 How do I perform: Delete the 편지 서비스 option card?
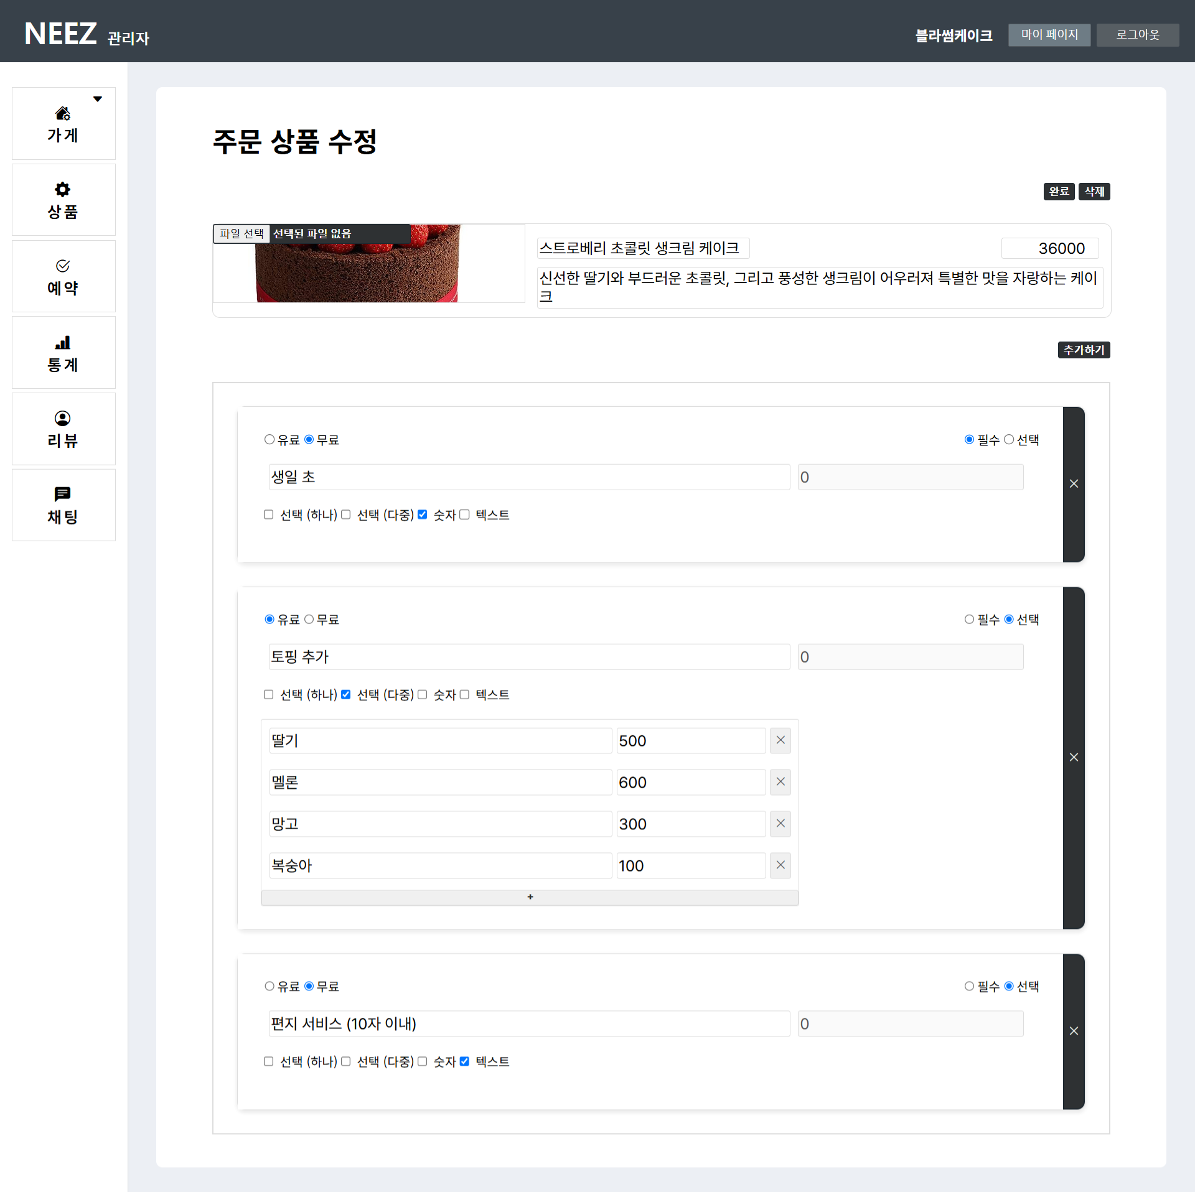pyautogui.click(x=1074, y=1031)
